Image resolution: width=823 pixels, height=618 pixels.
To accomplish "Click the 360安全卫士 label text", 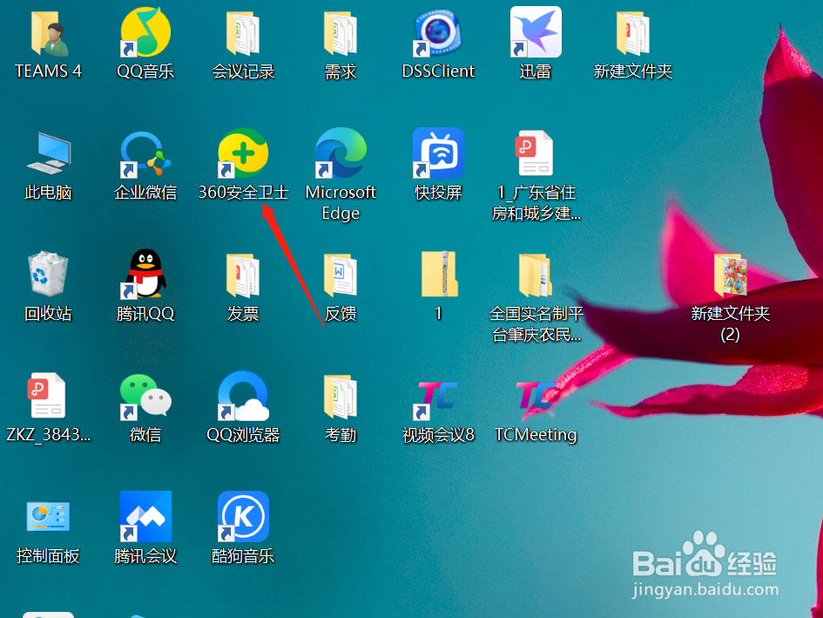I will click(243, 193).
